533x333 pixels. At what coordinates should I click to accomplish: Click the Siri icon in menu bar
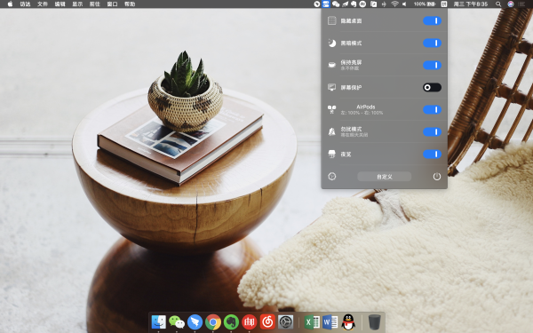tap(511, 4)
